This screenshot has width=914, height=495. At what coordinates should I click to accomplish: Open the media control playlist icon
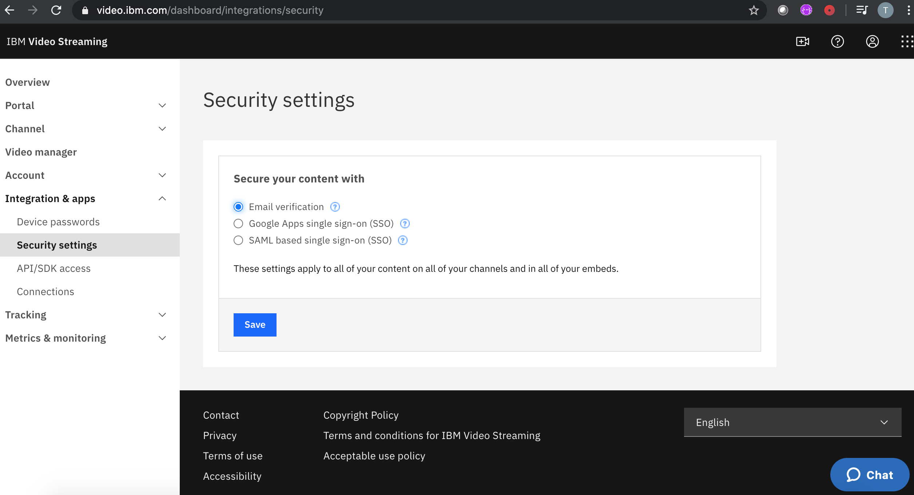pyautogui.click(x=862, y=10)
